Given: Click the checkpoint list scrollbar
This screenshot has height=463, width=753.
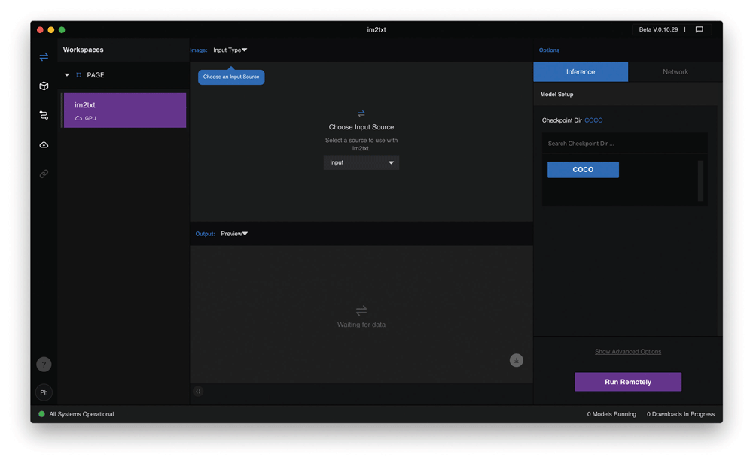Looking at the screenshot, I should pyautogui.click(x=700, y=180).
